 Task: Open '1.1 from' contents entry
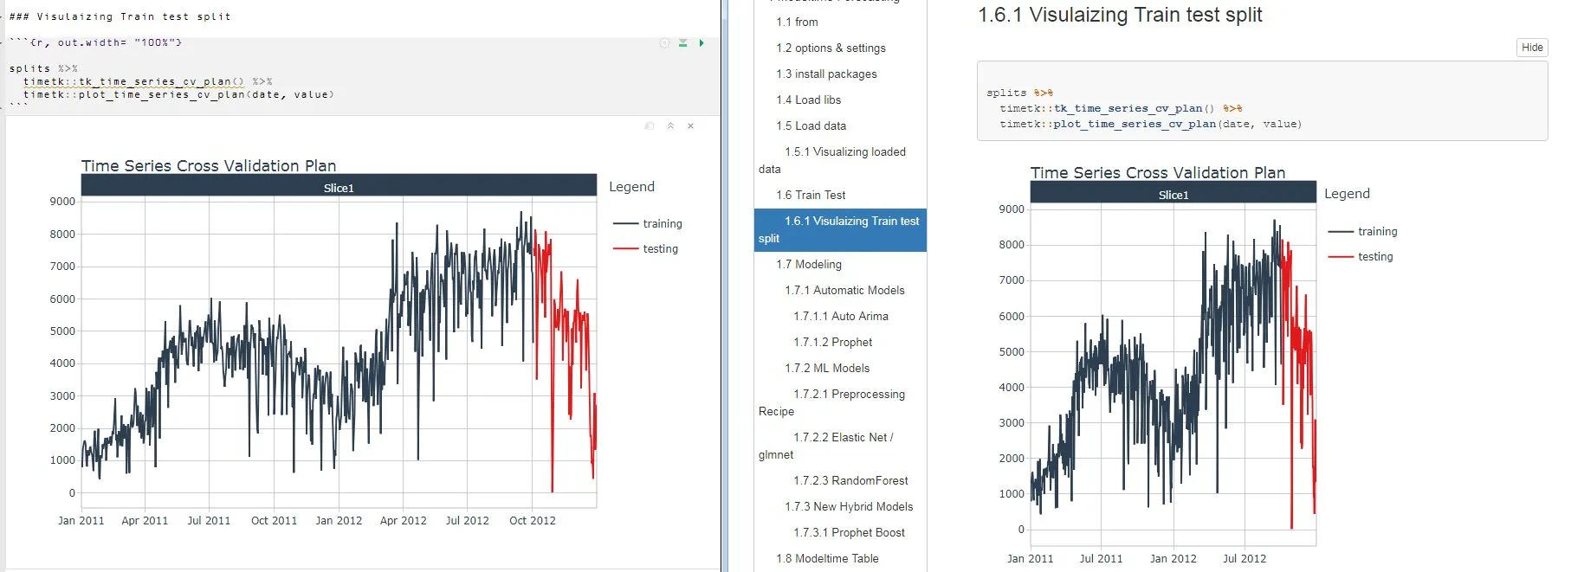point(797,22)
